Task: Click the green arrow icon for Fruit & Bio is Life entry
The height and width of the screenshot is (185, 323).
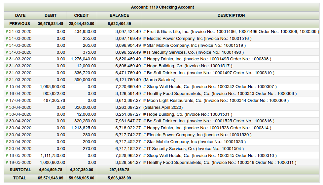Action: pos(7,32)
